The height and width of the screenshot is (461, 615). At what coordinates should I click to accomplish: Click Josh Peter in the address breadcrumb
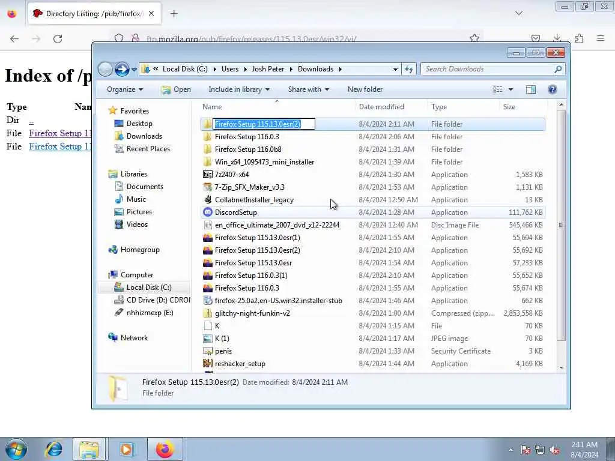(x=268, y=69)
